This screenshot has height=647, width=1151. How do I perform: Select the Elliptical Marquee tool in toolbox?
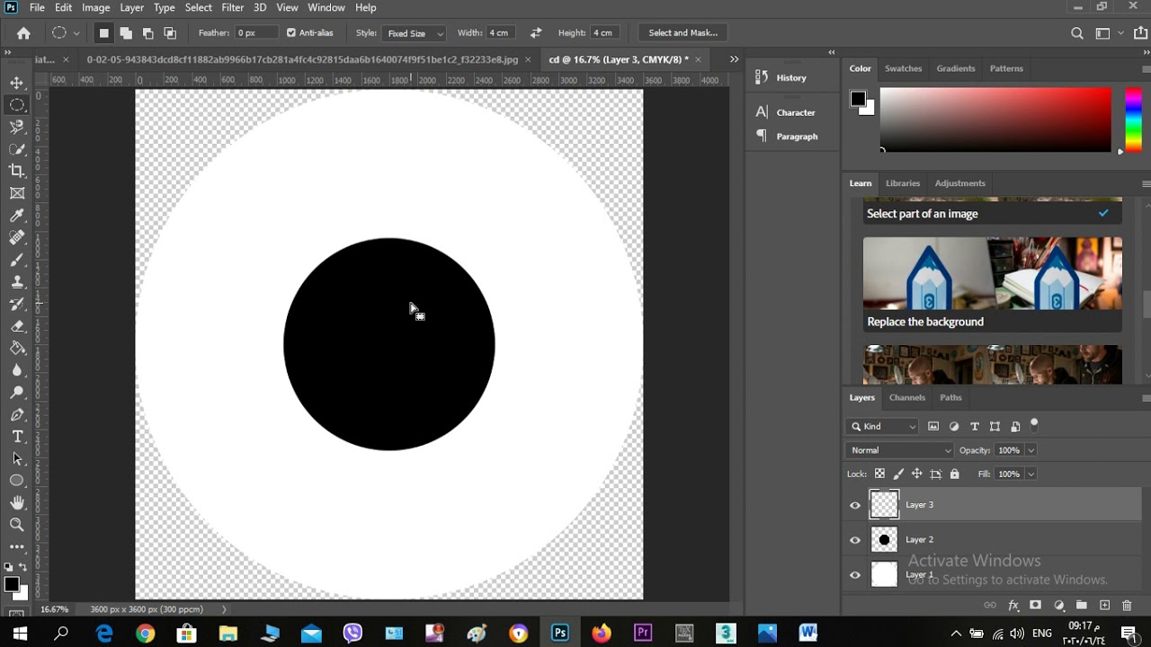pos(17,105)
